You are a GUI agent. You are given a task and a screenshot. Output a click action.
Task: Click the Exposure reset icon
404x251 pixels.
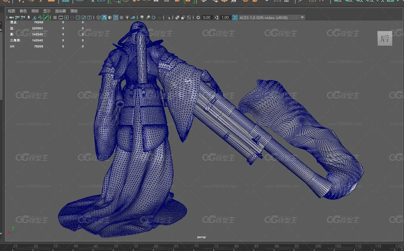pos(199,18)
